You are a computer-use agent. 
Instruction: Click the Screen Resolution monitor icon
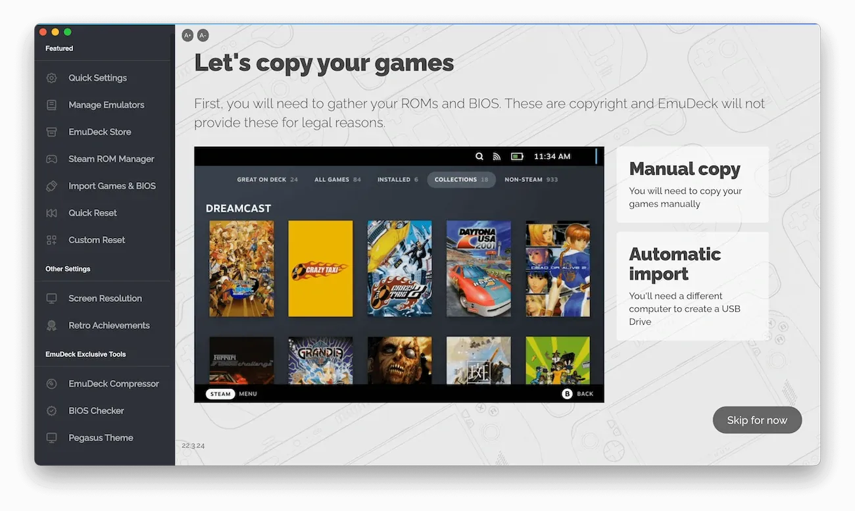(x=51, y=299)
